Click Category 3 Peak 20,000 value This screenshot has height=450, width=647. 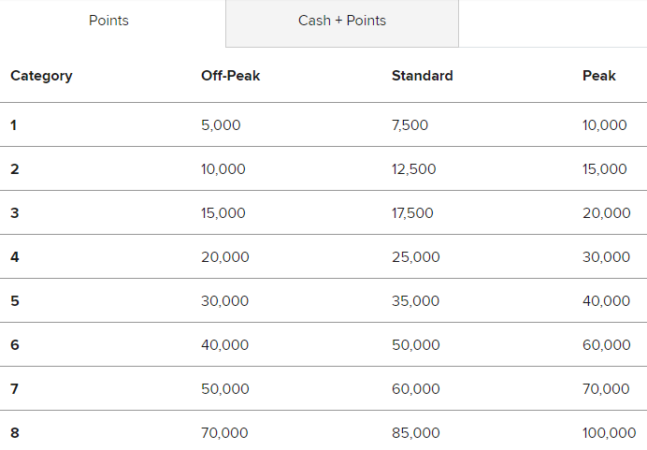(x=607, y=213)
